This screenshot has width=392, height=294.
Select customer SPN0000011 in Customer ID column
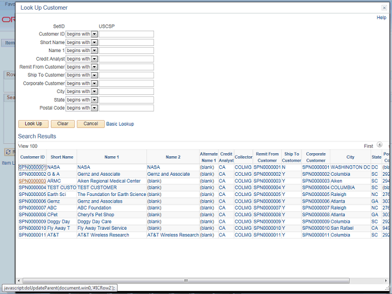click(x=32, y=235)
